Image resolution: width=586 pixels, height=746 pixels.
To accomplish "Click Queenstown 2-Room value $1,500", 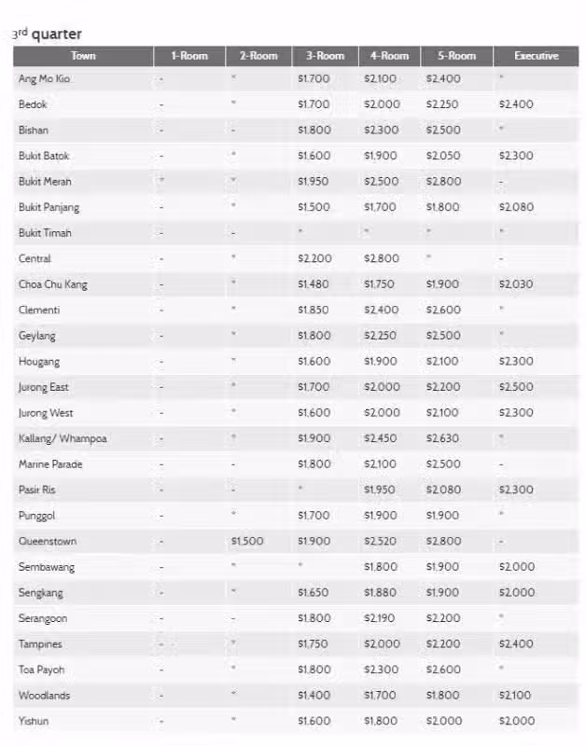I will (x=247, y=542).
